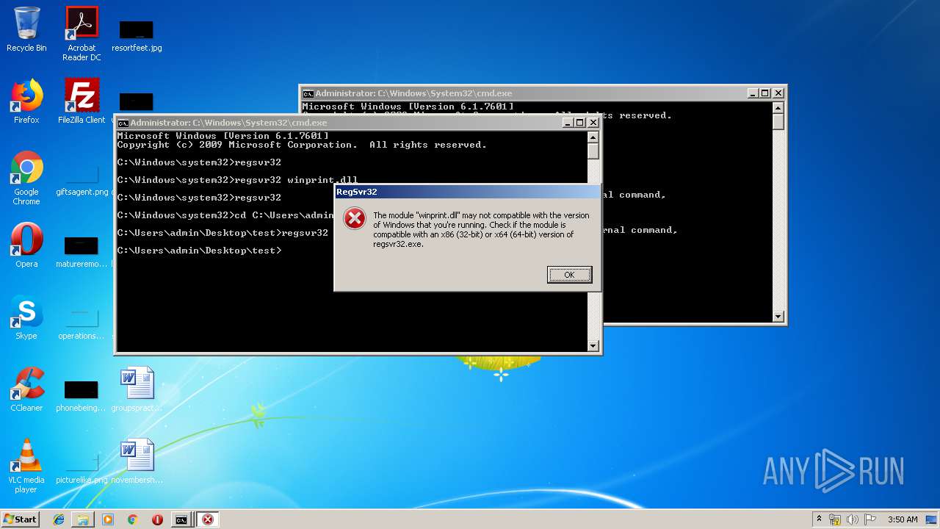Click scroll up arrow in front cmd window

593,137
